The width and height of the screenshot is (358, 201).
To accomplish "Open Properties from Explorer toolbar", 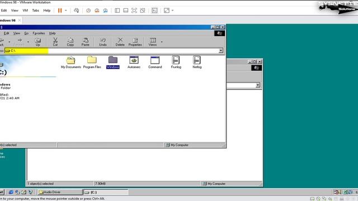I will (135, 42).
